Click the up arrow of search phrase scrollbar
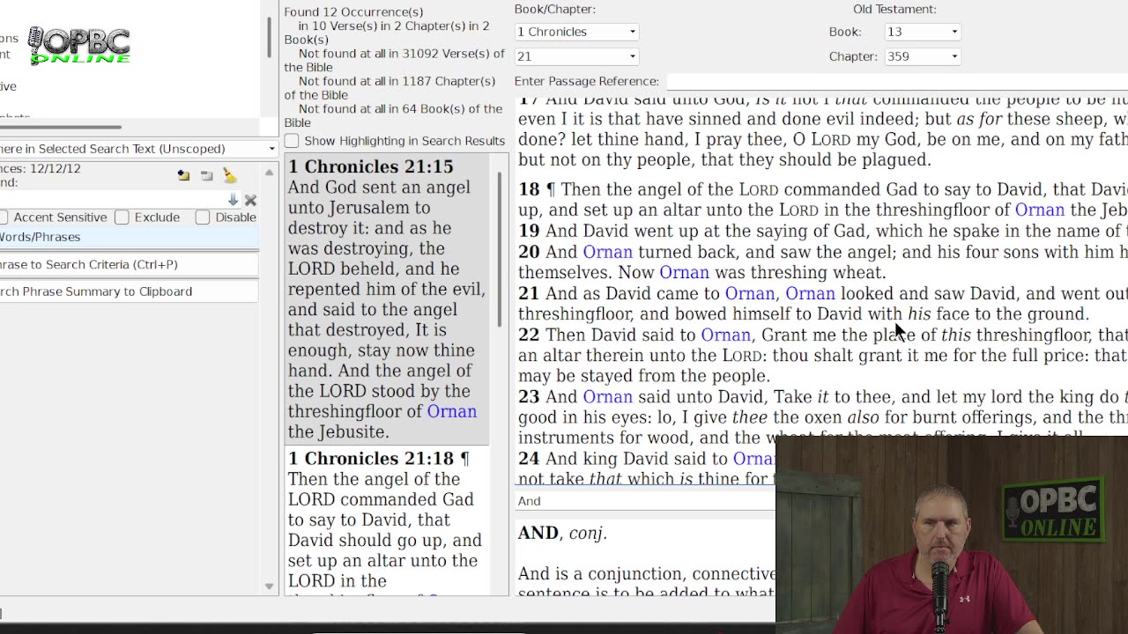 [269, 172]
